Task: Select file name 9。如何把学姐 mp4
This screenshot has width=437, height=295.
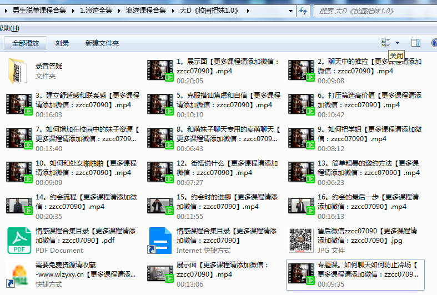Action: click(370, 134)
